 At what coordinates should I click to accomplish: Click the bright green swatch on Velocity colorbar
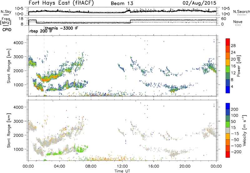(228, 124)
